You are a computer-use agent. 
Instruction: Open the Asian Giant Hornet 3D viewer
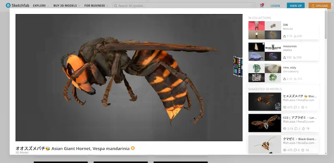pos(129,78)
